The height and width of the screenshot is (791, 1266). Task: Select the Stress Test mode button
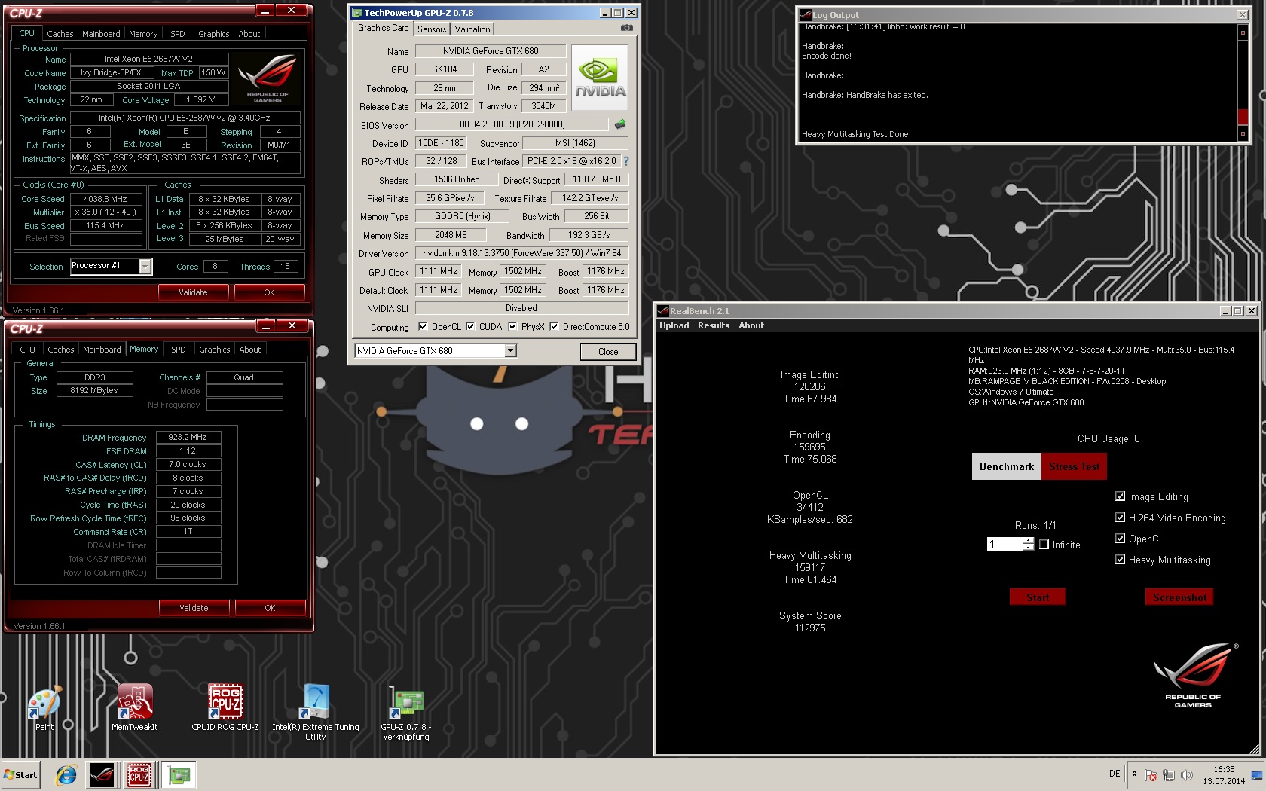point(1074,466)
